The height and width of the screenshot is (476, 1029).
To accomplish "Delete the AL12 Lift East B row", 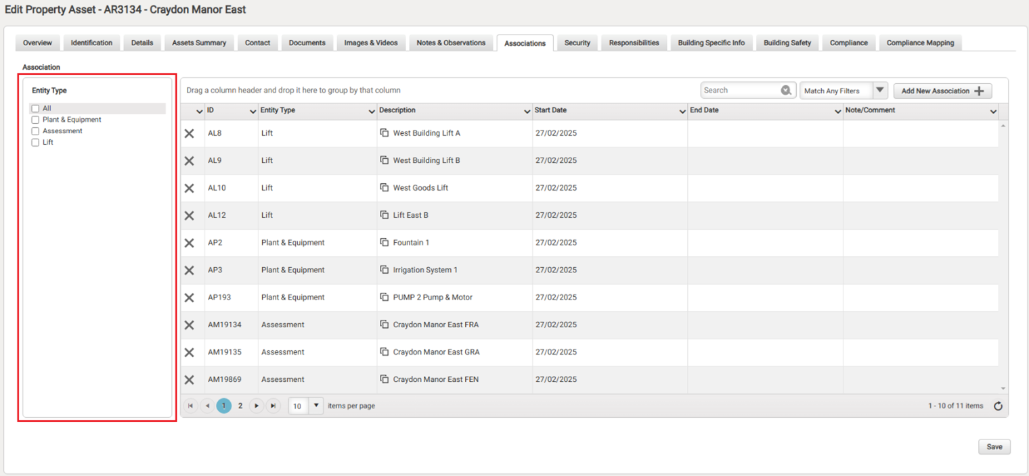I will (x=190, y=216).
